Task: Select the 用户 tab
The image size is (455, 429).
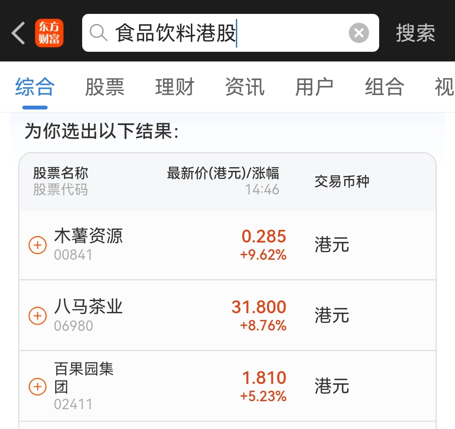Action: pyautogui.click(x=314, y=87)
